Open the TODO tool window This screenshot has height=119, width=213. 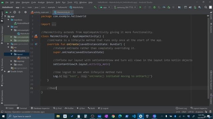click(10, 108)
